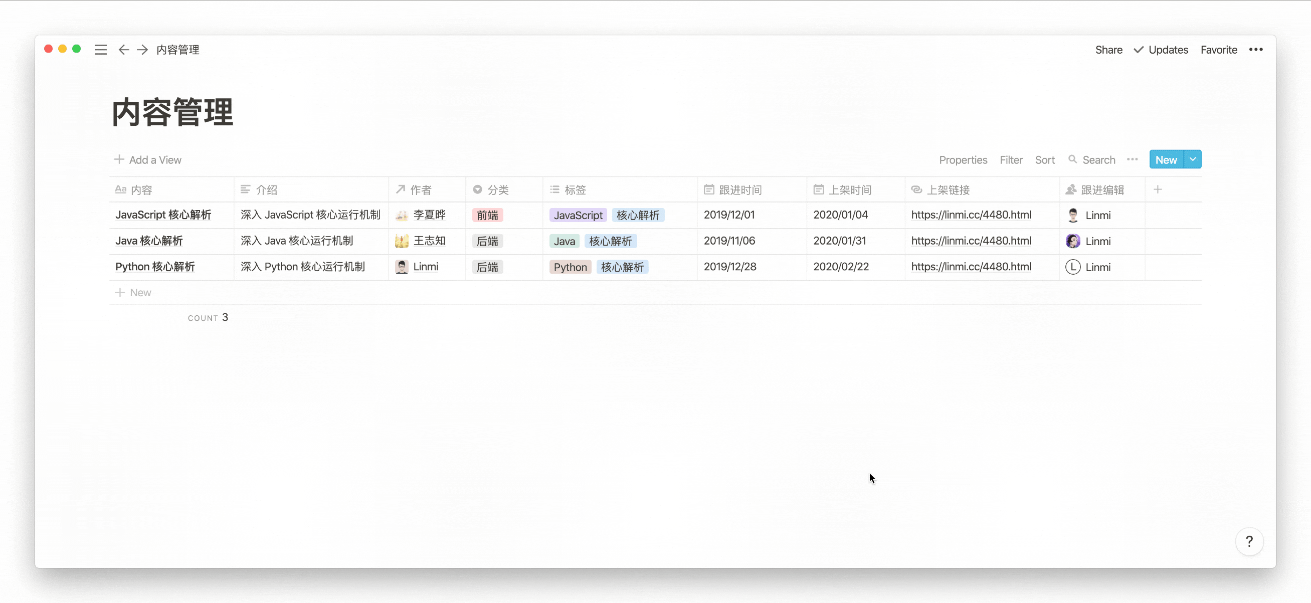Image resolution: width=1311 pixels, height=603 pixels.
Task: Expand the more options ··· menu
Action: point(1133,160)
